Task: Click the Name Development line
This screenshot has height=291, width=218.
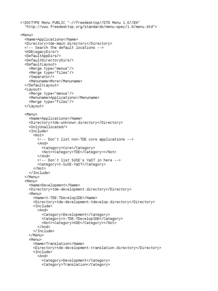Action: [x=54, y=185]
